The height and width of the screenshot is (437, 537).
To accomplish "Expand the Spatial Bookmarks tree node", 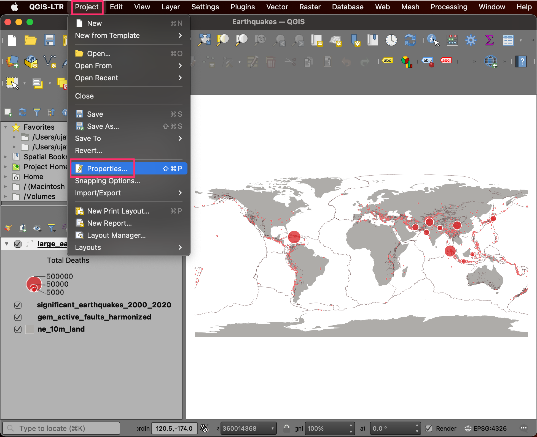I will [6, 157].
